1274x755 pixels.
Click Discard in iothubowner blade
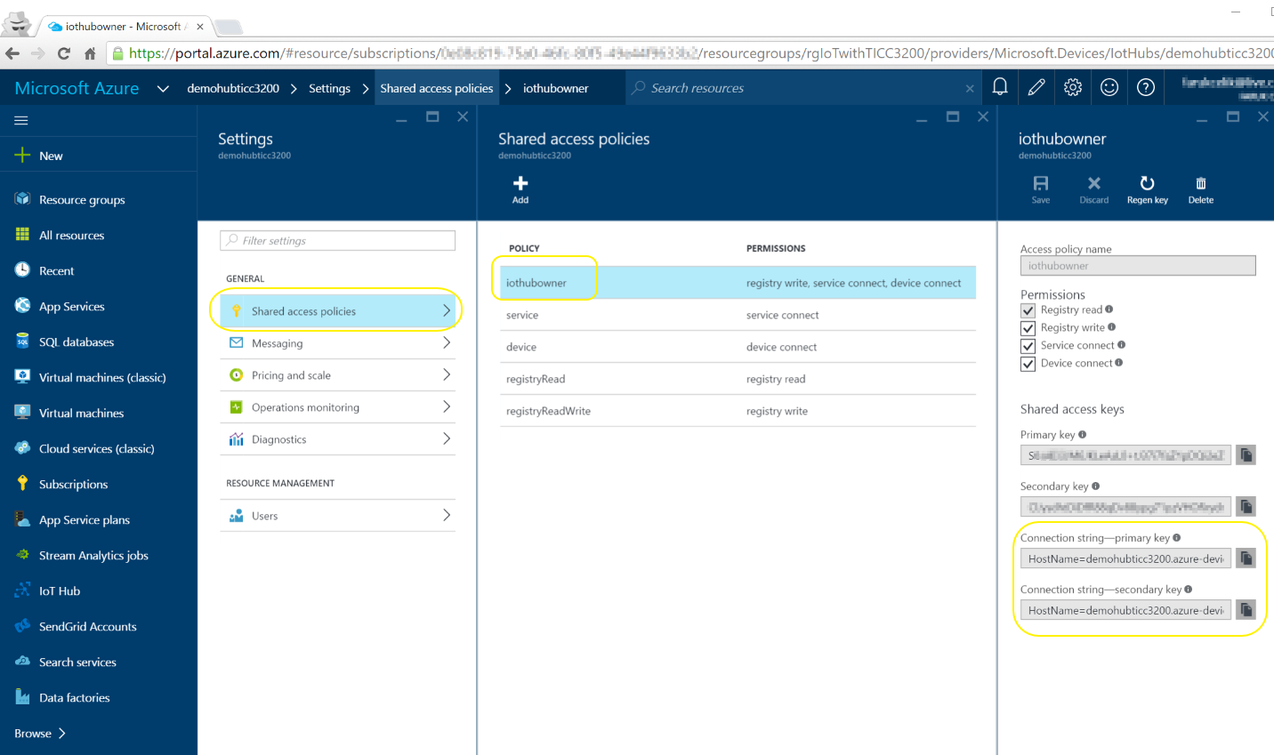pos(1094,189)
